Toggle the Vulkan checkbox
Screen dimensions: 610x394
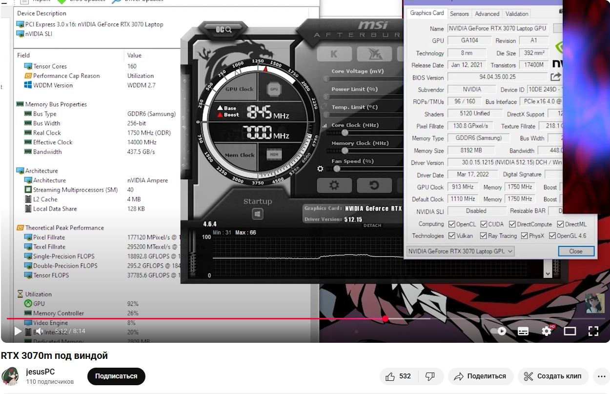[452, 236]
